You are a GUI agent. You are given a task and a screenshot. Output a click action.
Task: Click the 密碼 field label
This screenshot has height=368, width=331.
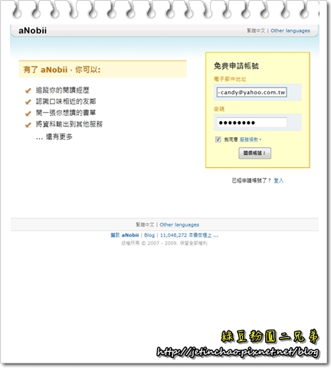pos(219,109)
